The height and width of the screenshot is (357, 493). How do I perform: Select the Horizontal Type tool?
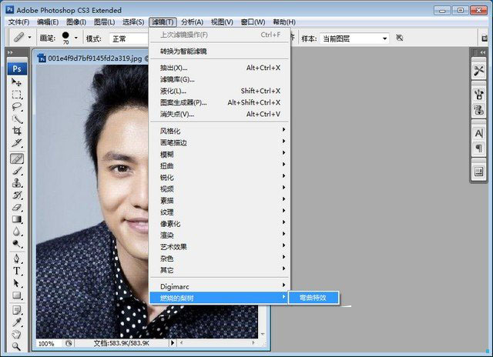click(17, 272)
